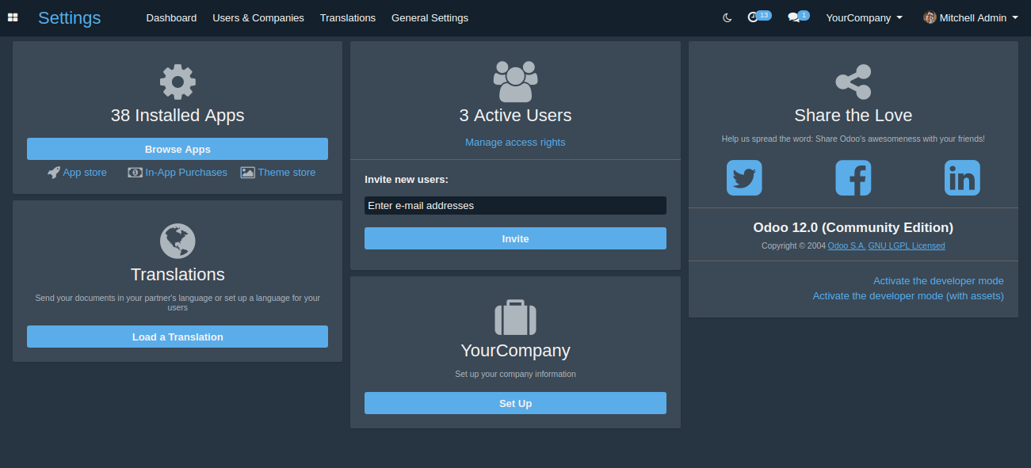The image size is (1031, 468).
Task: Click the In-App Purchases money icon
Action: [x=136, y=172]
